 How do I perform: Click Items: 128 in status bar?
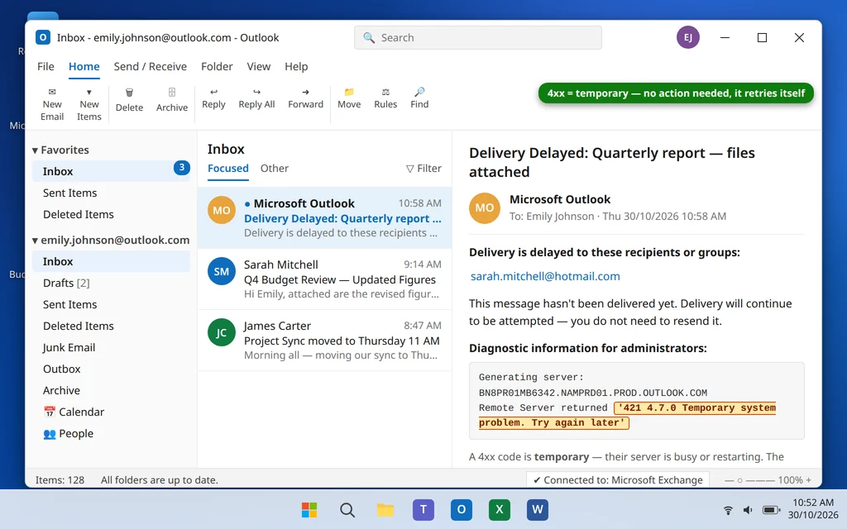click(60, 480)
